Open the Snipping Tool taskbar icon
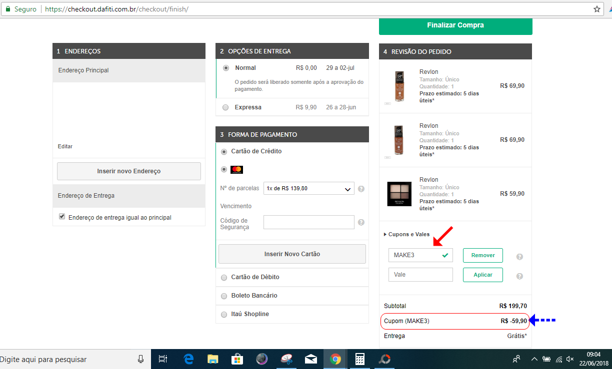 (x=286, y=359)
